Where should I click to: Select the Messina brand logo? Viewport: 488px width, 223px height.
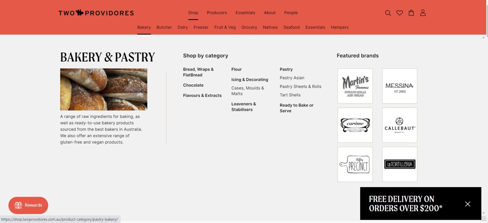(400, 86)
